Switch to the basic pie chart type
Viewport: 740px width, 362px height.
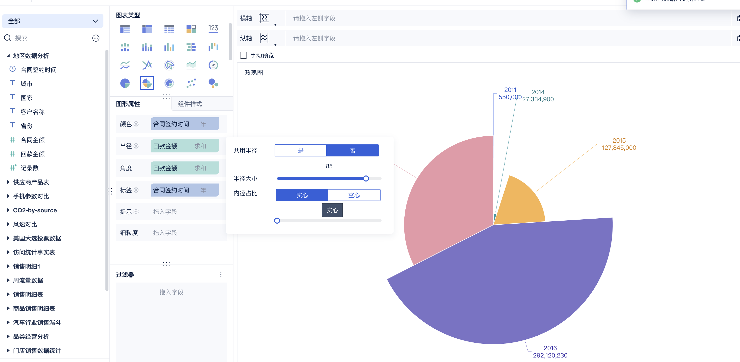[x=125, y=83]
